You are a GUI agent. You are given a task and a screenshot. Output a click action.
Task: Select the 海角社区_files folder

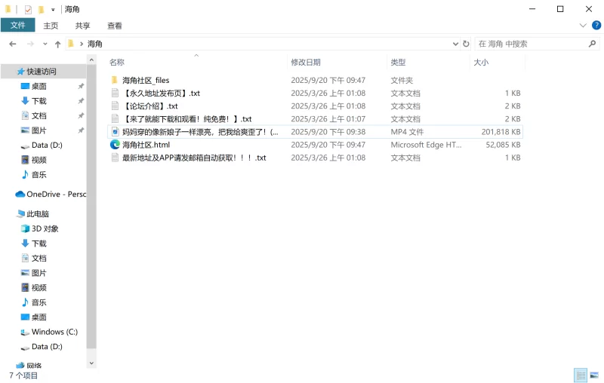click(x=146, y=80)
